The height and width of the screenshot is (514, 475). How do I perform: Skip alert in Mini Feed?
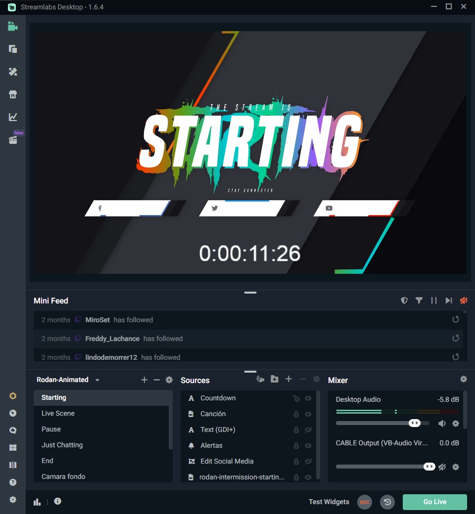pos(449,300)
